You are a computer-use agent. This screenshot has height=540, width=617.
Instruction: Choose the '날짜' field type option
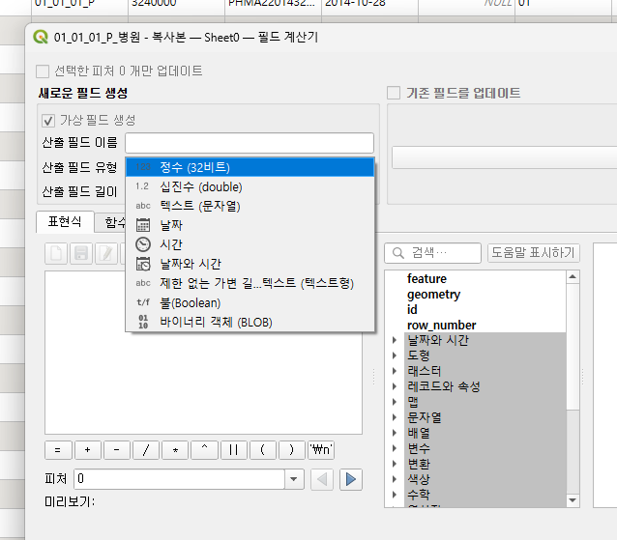pyautogui.click(x=250, y=225)
